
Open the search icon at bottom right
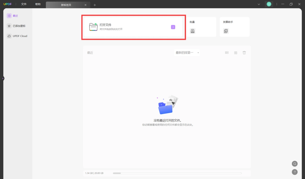[295, 164]
